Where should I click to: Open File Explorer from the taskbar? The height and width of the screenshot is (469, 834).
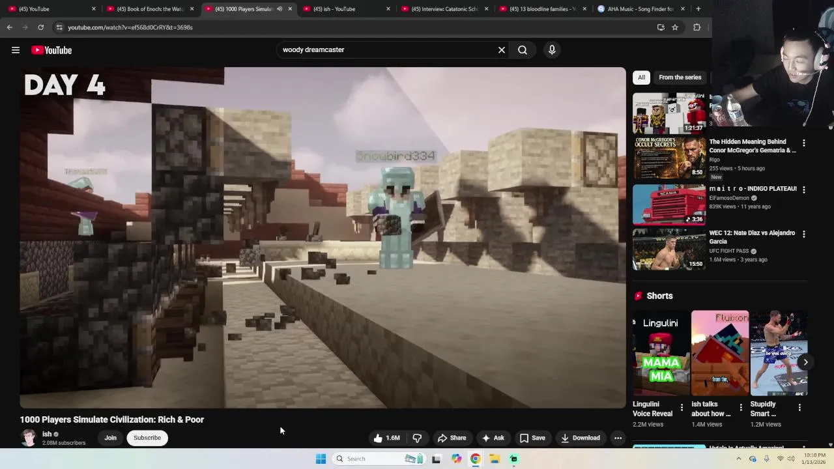tap(495, 459)
